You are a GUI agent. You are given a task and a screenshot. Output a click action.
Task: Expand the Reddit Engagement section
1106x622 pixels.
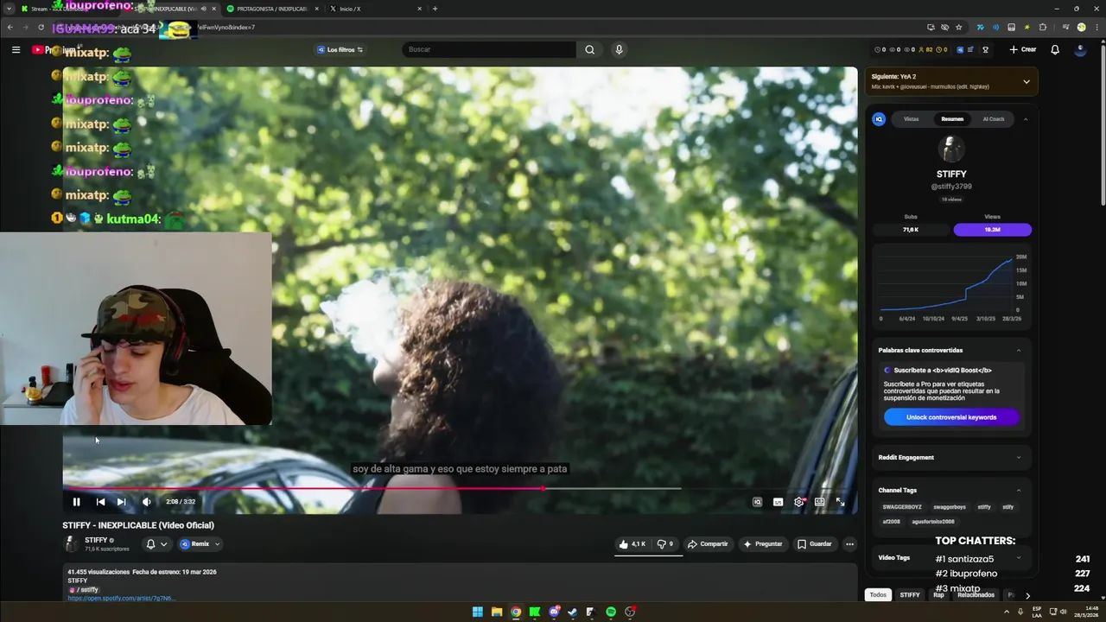[1019, 457]
